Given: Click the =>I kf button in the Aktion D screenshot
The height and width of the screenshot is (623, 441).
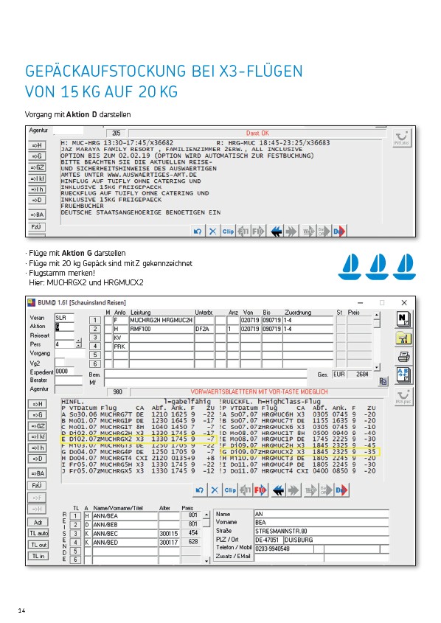Looking at the screenshot, I should [x=37, y=178].
